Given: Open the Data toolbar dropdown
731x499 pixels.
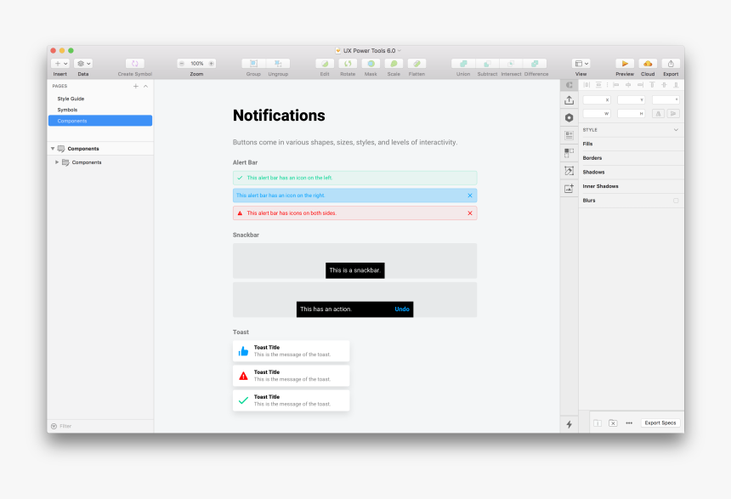Looking at the screenshot, I should point(83,64).
